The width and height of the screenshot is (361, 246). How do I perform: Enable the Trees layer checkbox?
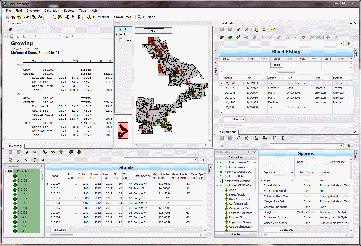121,40
